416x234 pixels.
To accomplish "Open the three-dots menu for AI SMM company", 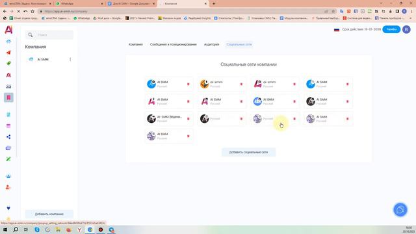I will point(70,59).
